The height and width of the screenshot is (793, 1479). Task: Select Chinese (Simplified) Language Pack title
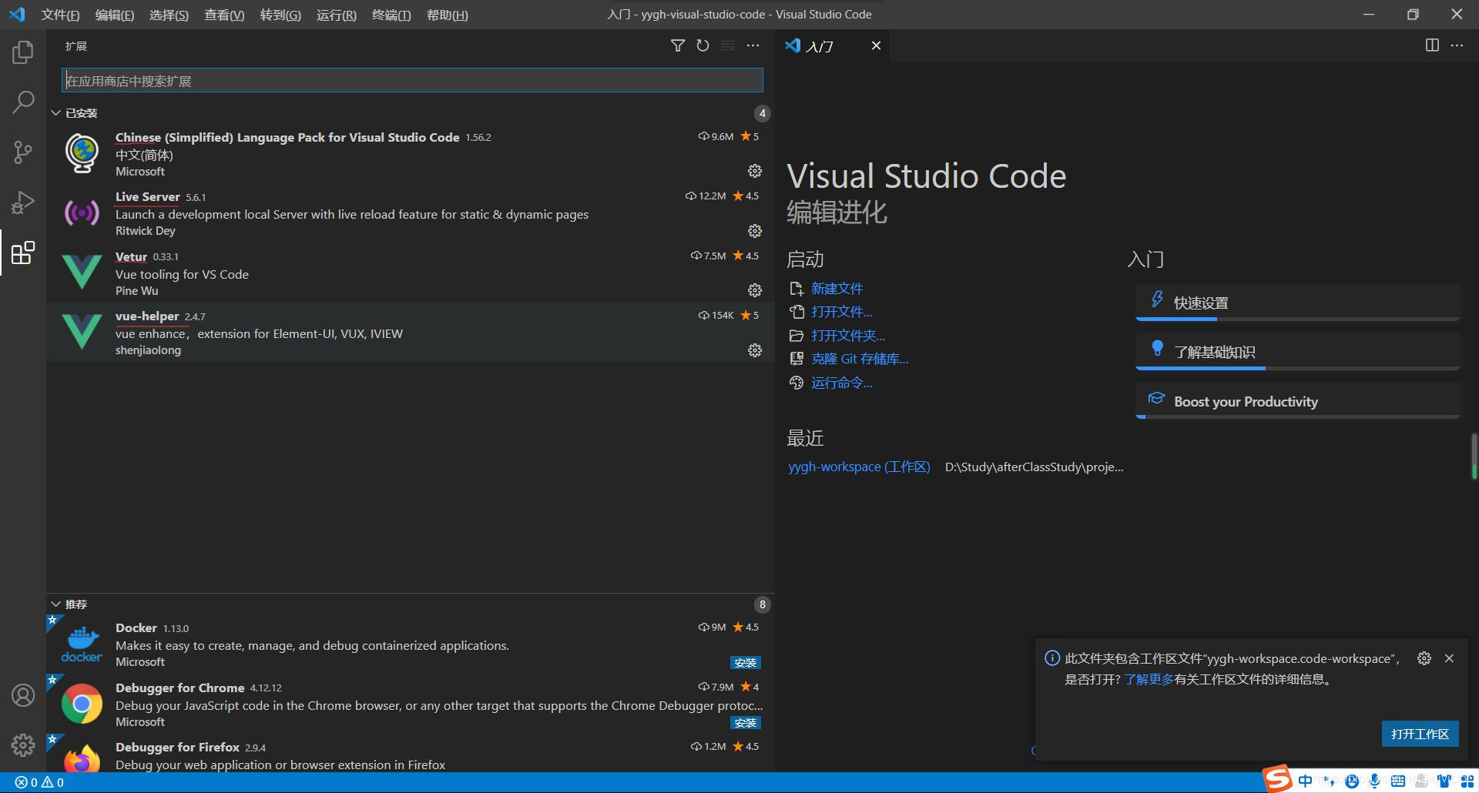coord(287,137)
